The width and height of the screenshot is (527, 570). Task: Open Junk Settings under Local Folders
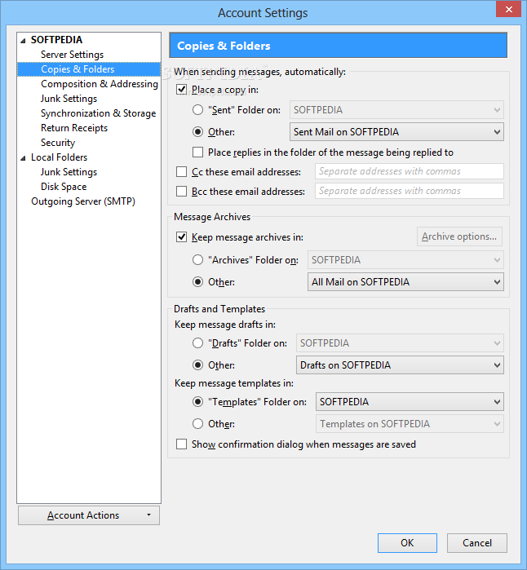click(x=69, y=172)
